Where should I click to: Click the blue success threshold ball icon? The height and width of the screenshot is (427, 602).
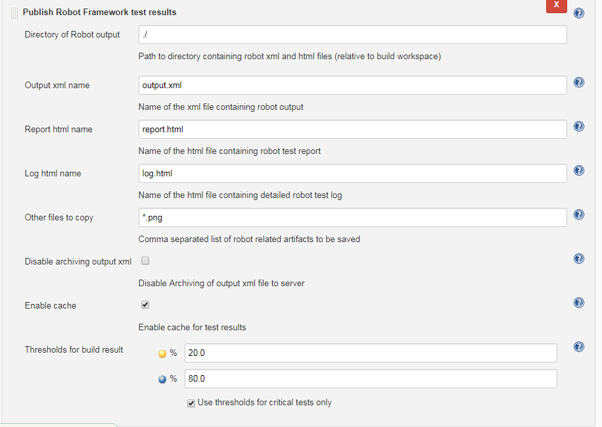click(162, 380)
